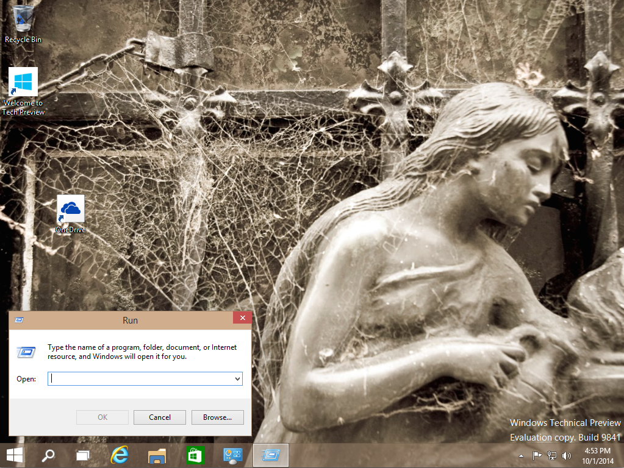This screenshot has width=624, height=468.
Task: Open the network status tray icon
Action: 553,455
